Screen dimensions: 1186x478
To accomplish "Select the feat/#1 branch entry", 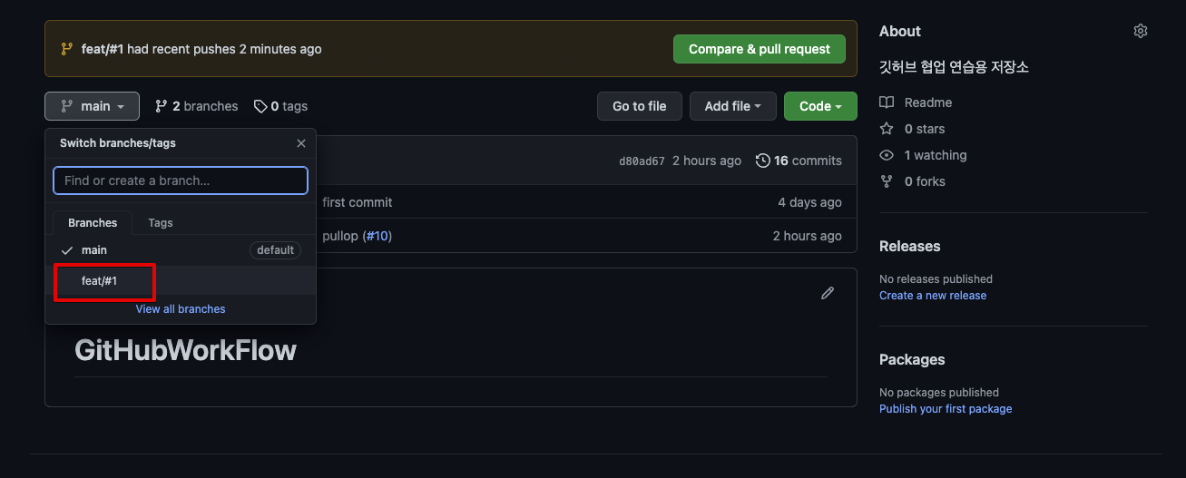I will coord(181,281).
